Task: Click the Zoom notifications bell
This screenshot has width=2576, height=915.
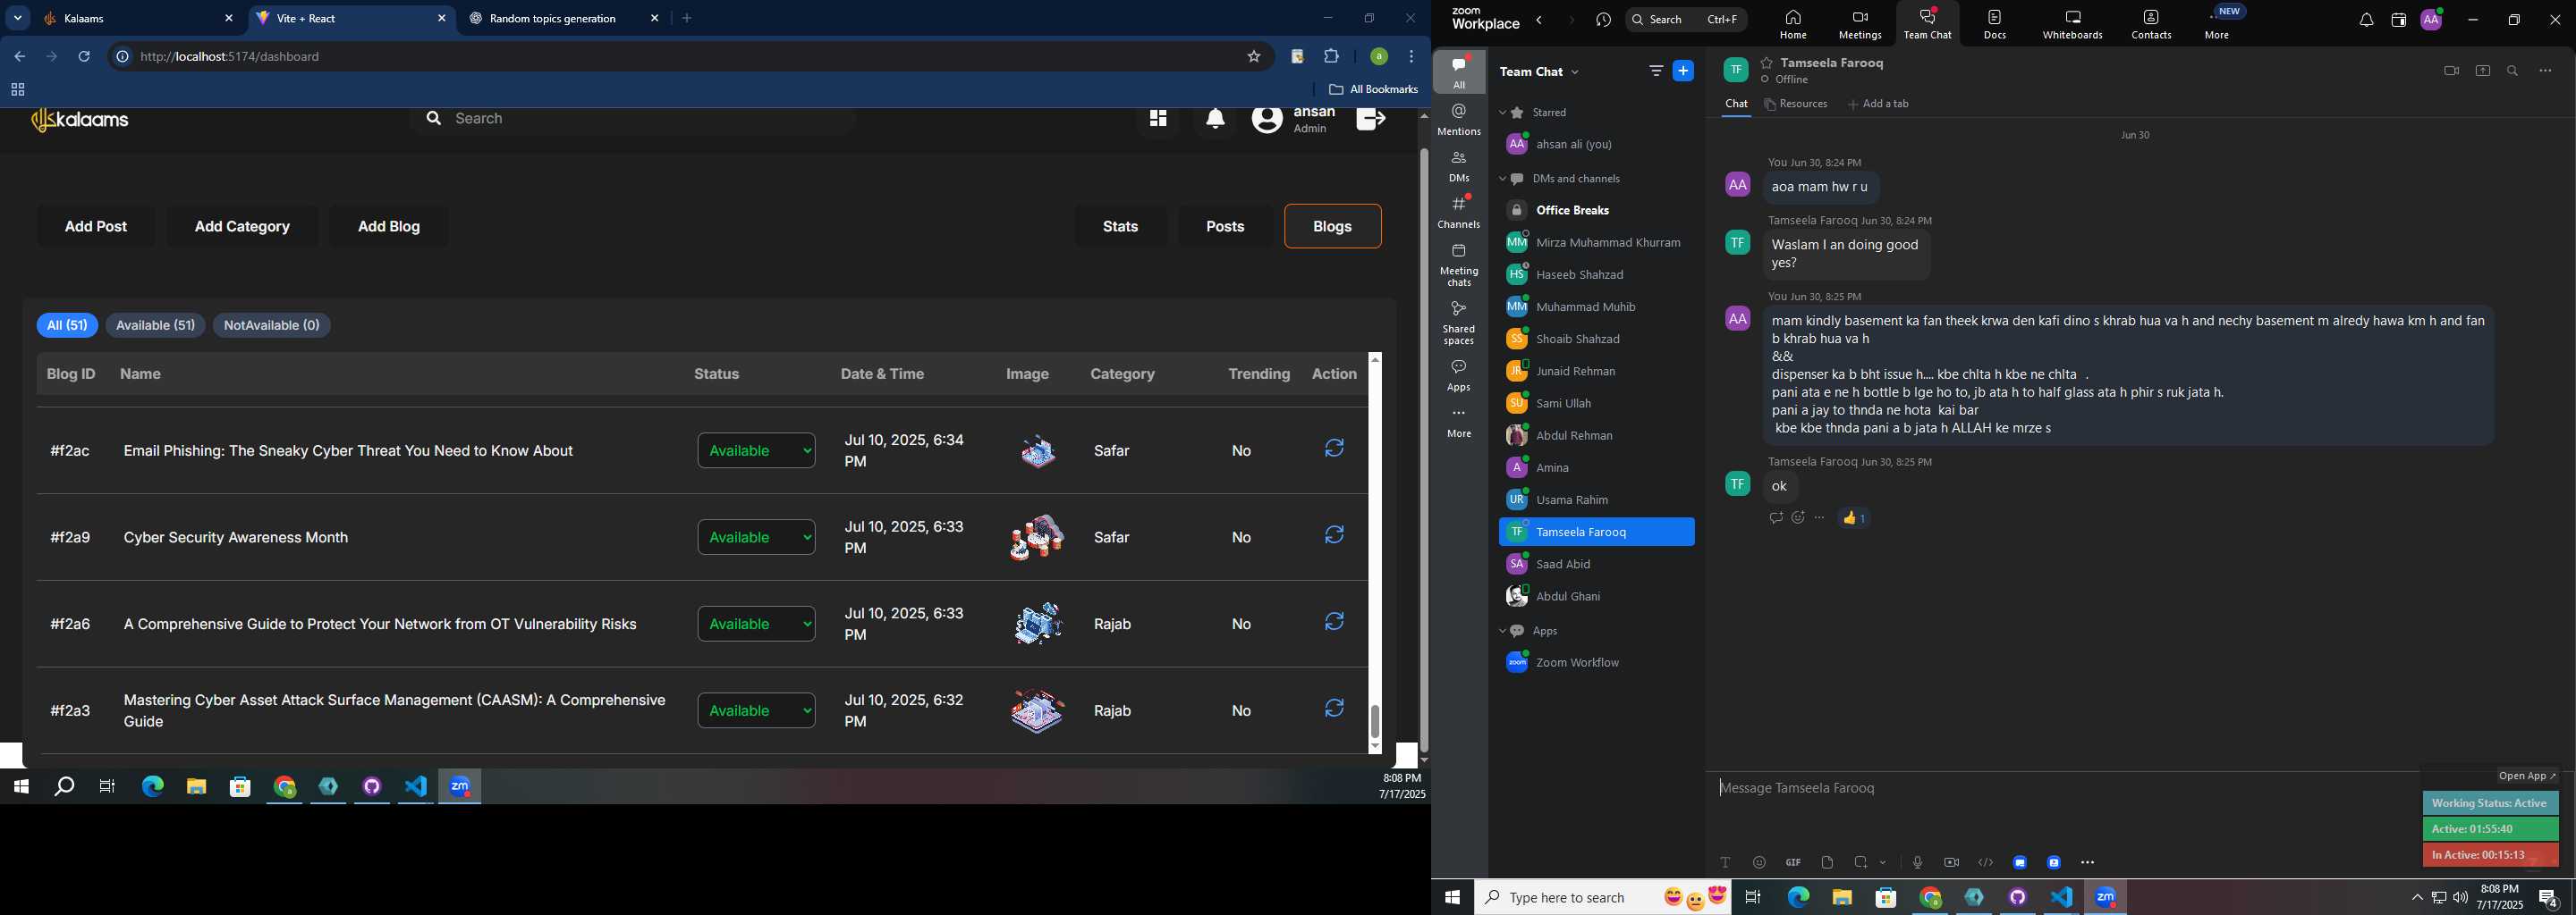Action: [x=2366, y=20]
